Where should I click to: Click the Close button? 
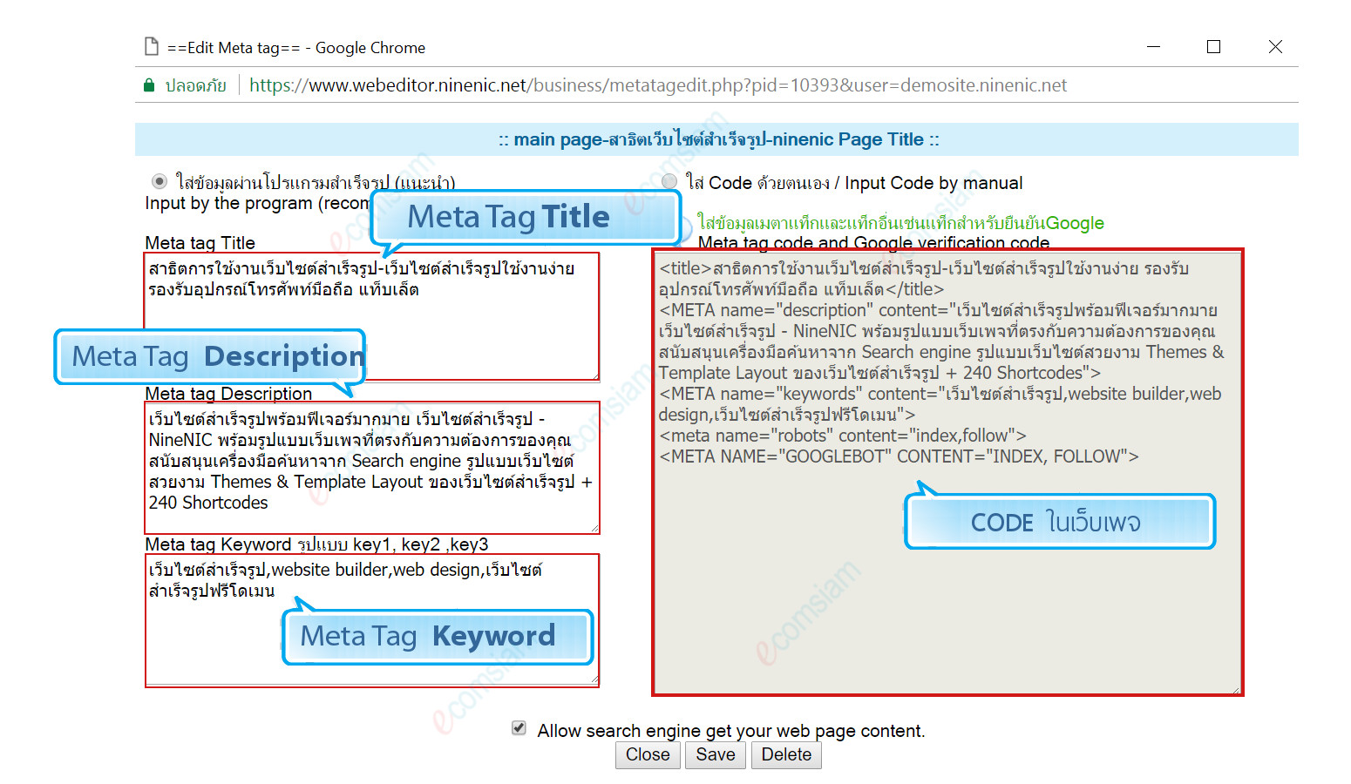coord(648,755)
